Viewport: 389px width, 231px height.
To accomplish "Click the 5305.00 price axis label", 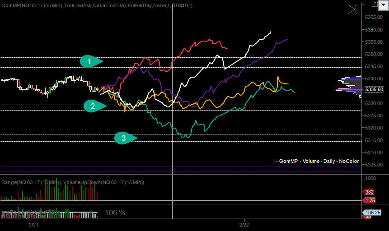I will [x=374, y=165].
